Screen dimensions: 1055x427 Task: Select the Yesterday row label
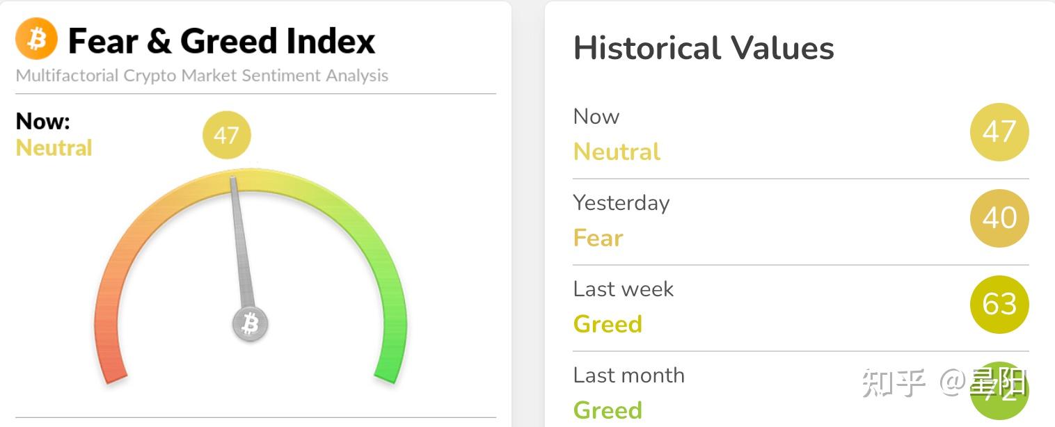(621, 202)
